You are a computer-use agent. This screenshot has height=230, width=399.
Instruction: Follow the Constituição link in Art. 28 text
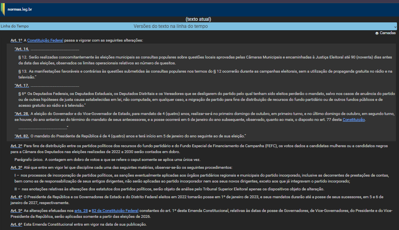[x=354, y=119]
